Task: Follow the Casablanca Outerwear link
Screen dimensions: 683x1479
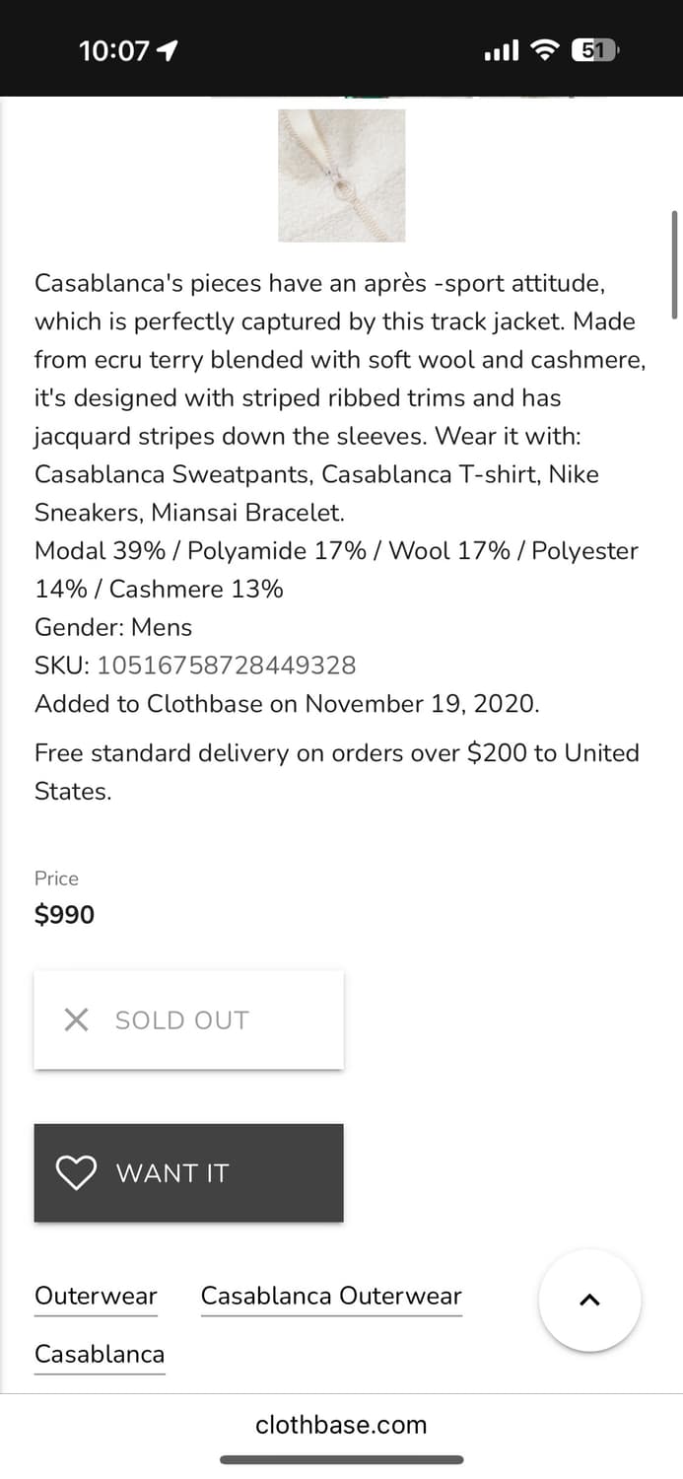Action: tap(331, 1296)
